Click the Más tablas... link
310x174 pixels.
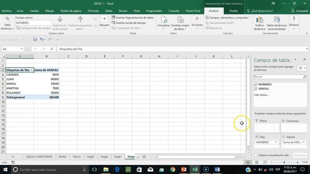[262, 95]
